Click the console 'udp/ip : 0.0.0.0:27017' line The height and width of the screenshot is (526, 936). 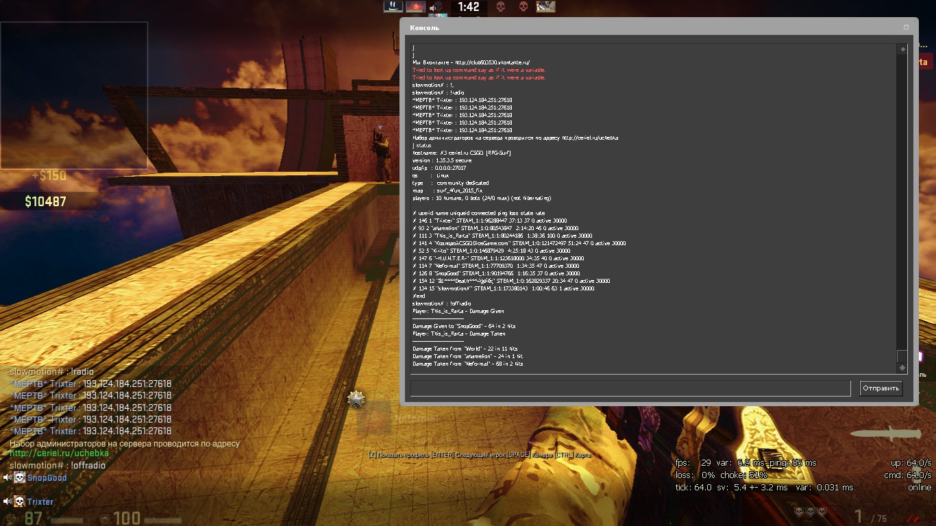click(x=439, y=168)
